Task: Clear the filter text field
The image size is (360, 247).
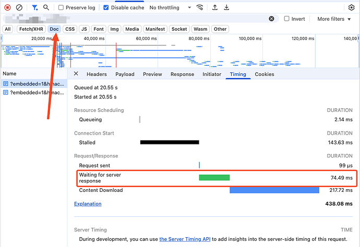Action: (271, 19)
